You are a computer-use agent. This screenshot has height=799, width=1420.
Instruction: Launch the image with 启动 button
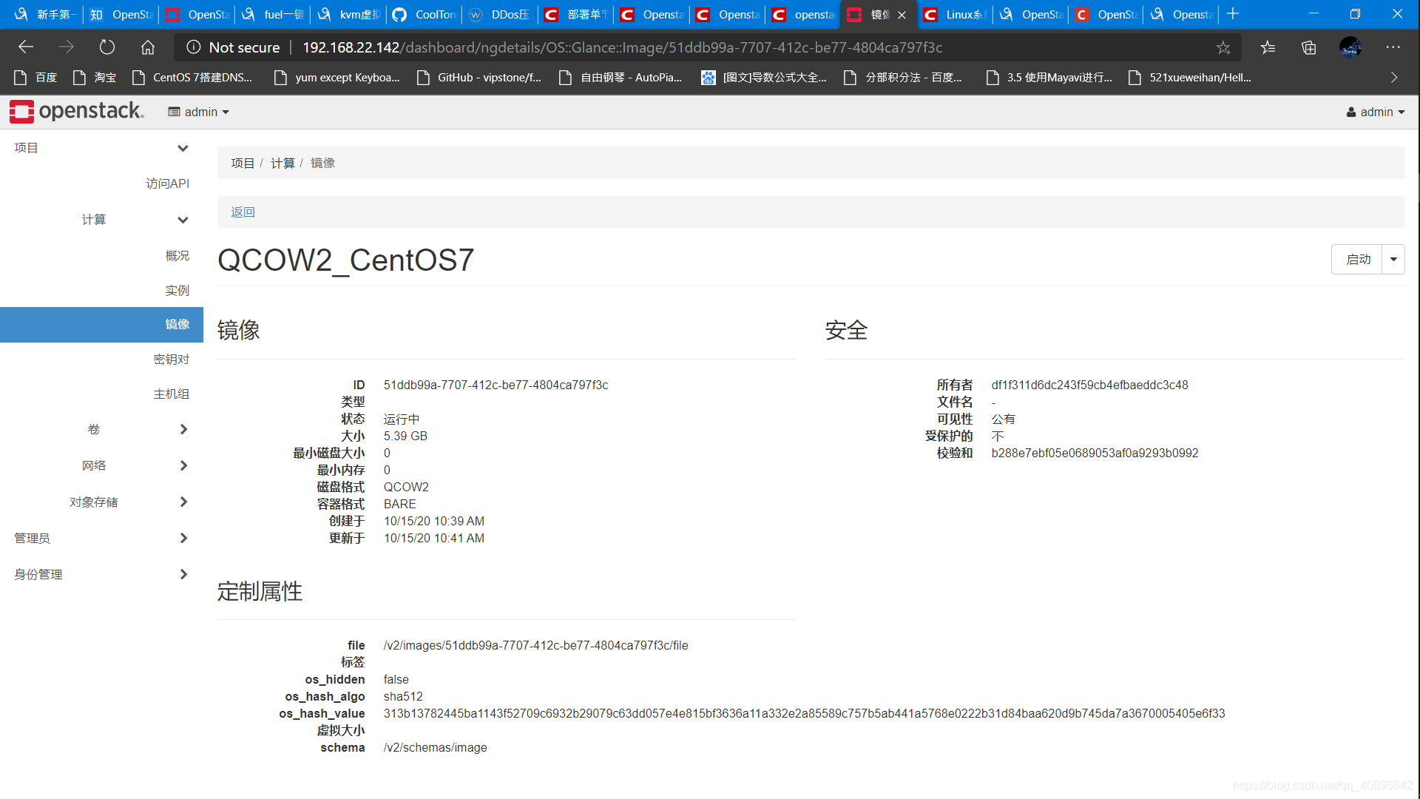(1357, 260)
